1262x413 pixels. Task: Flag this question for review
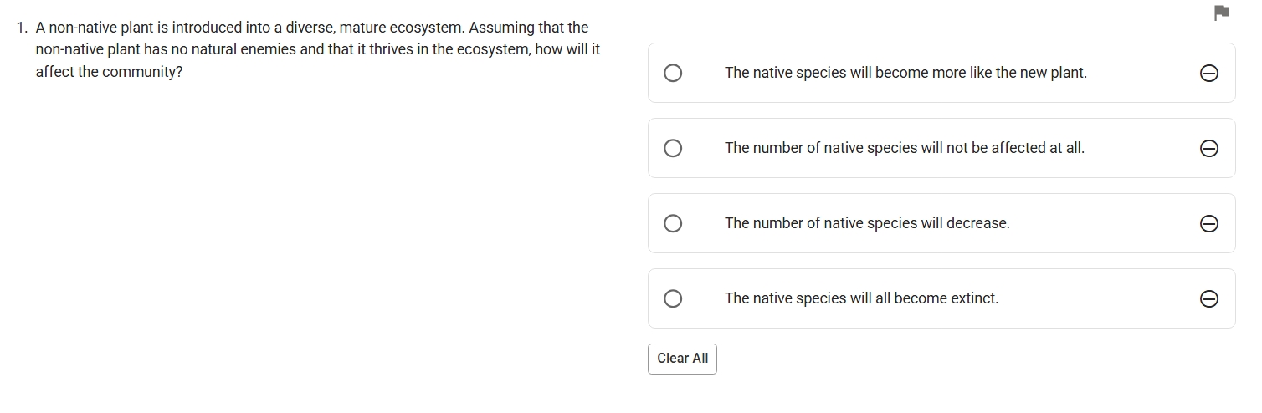pyautogui.click(x=1221, y=13)
